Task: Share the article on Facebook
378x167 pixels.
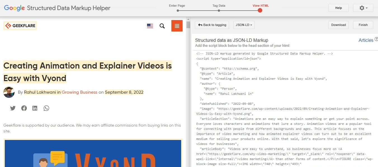Action: tap(24, 108)
